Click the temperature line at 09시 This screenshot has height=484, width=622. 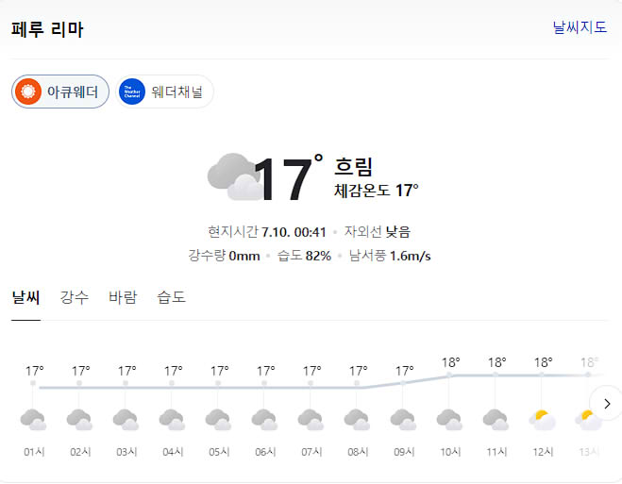(403, 383)
